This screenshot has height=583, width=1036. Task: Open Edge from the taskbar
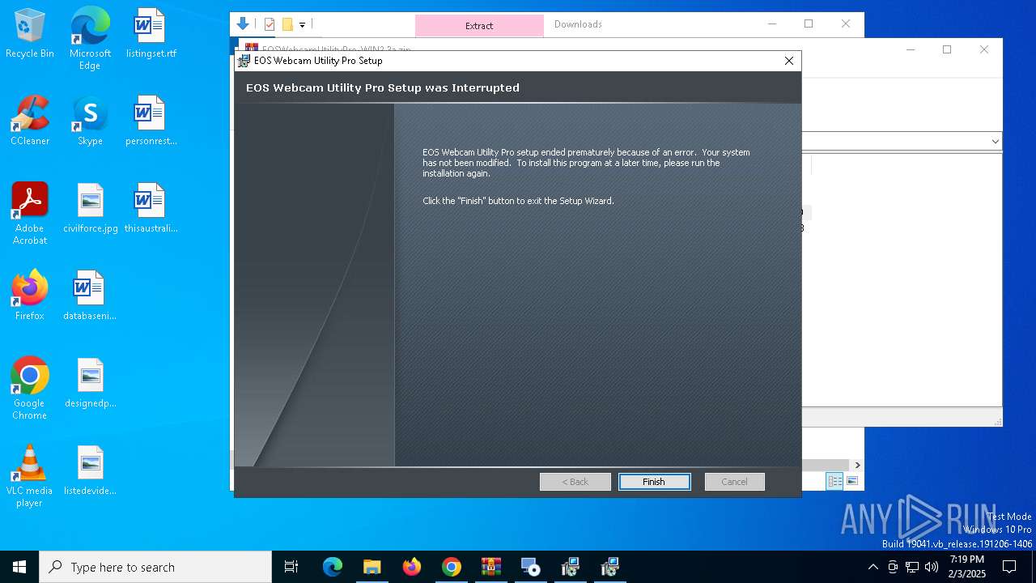(x=333, y=567)
